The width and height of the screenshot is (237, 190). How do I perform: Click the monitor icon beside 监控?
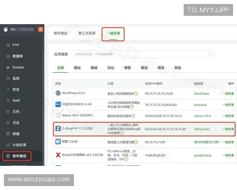(x=8, y=78)
